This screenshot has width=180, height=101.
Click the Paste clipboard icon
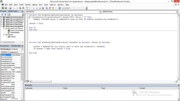pos(20,8)
